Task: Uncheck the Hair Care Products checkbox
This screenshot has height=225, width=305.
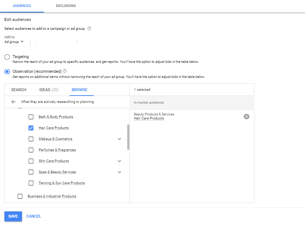Action: click(31, 128)
